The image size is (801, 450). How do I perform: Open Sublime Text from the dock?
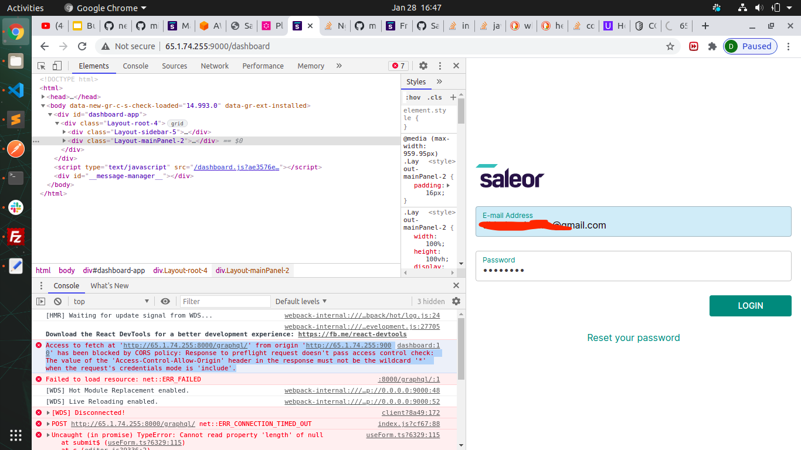pyautogui.click(x=16, y=120)
